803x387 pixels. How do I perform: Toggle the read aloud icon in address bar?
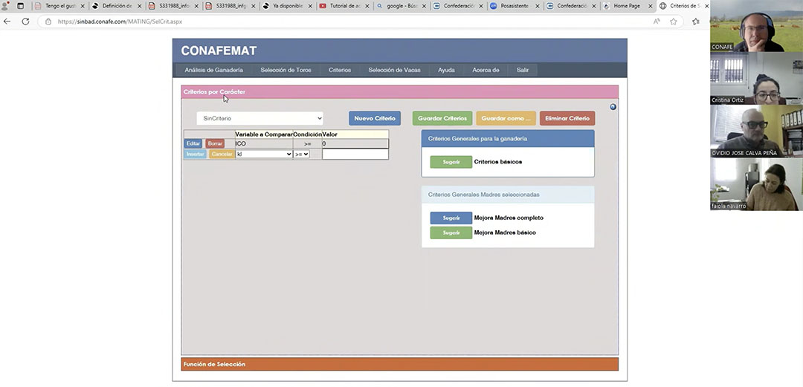coord(657,22)
